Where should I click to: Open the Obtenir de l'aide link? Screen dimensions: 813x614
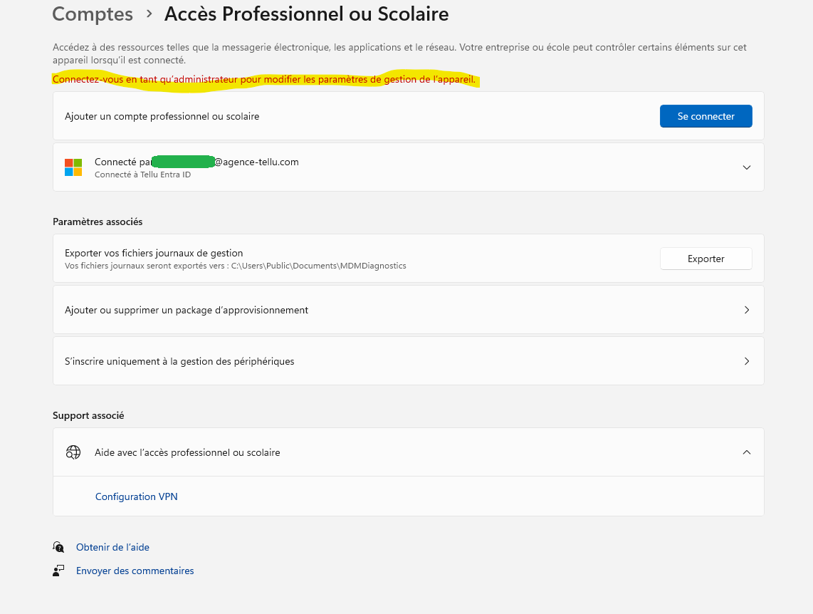point(112,547)
